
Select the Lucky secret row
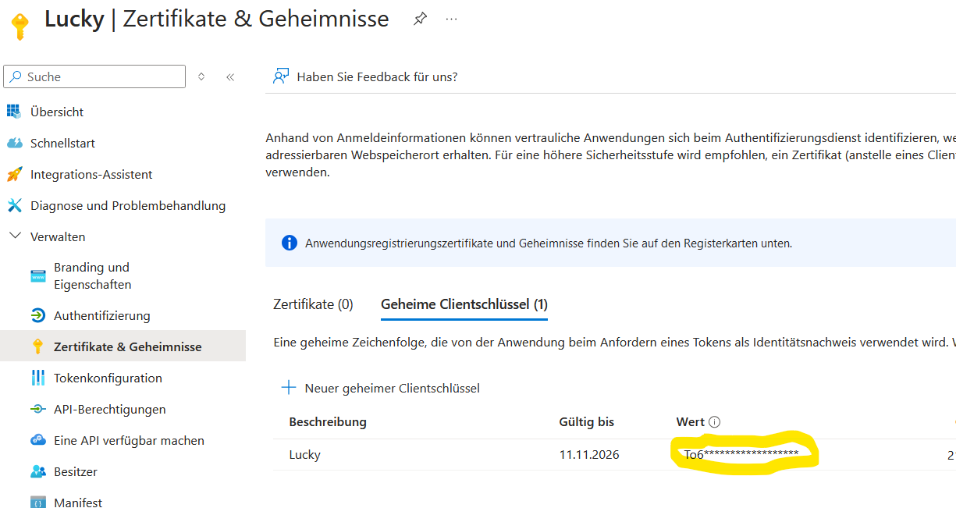tap(614, 455)
